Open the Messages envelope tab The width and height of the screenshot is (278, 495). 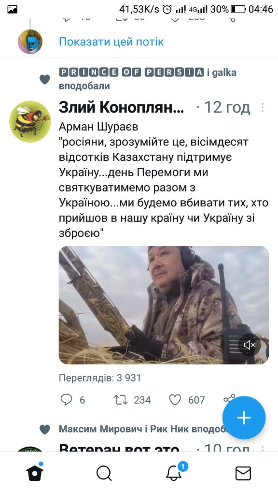click(243, 473)
